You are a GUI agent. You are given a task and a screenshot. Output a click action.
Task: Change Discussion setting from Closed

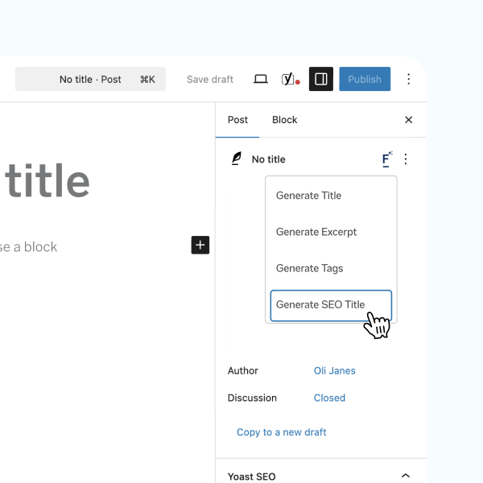pos(329,398)
